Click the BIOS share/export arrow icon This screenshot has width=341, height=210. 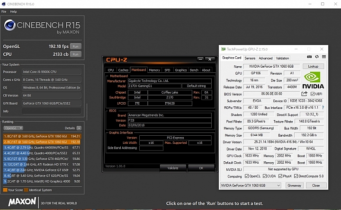click(304, 94)
